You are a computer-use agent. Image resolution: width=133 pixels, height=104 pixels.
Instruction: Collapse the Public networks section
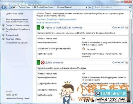(127, 62)
